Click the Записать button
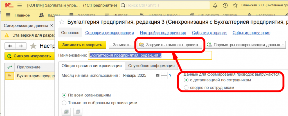This screenshot has height=116, width=288. point(121,45)
